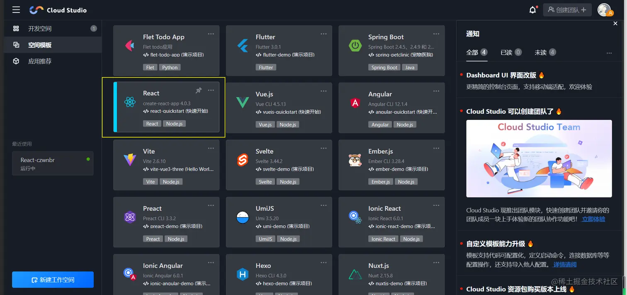Open more options on Flutter card

point(324,34)
